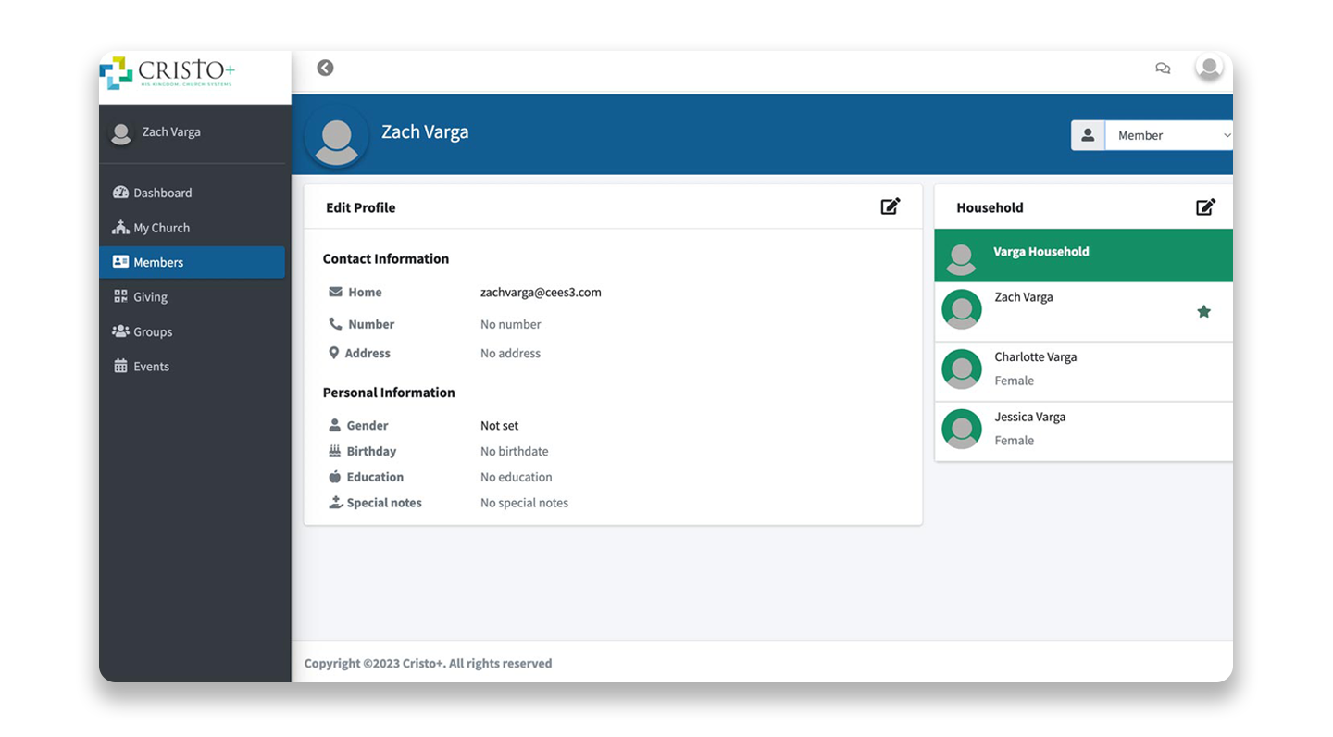The image size is (1333, 737).
Task: Click the star icon beside Zach Varga
Action: (1203, 312)
